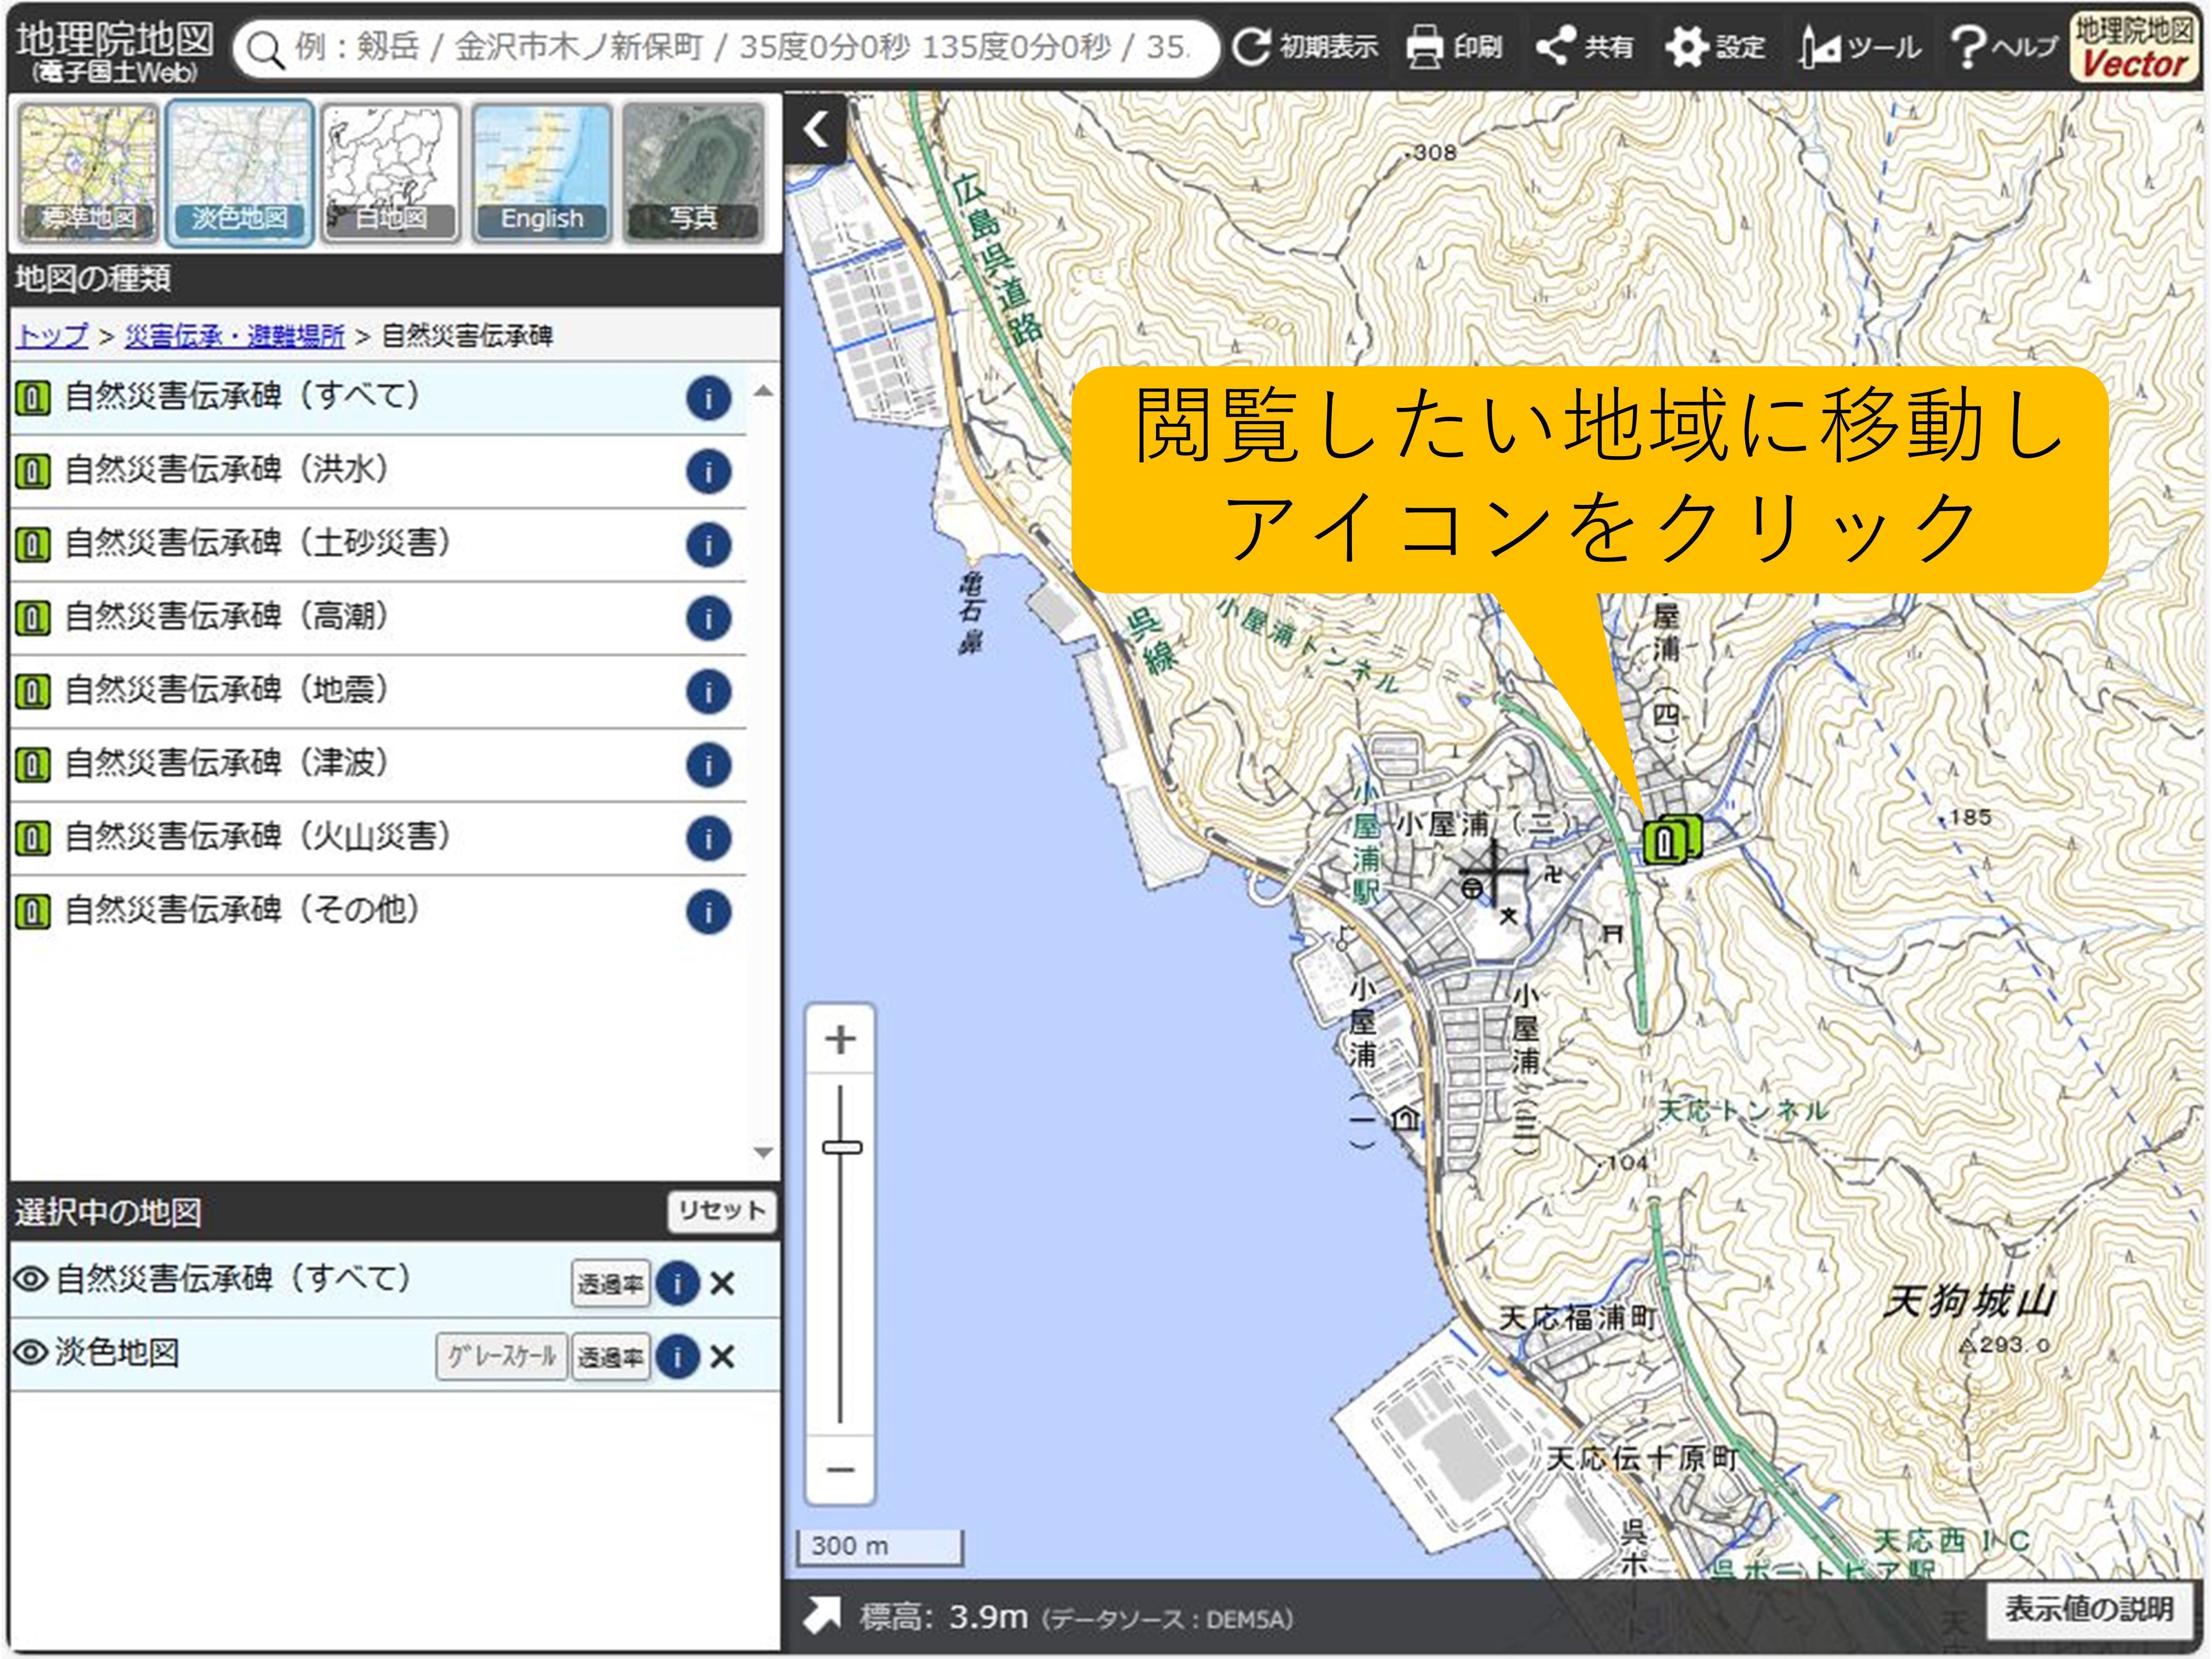
Task: Select the 写真 base map thumbnail
Action: point(693,173)
